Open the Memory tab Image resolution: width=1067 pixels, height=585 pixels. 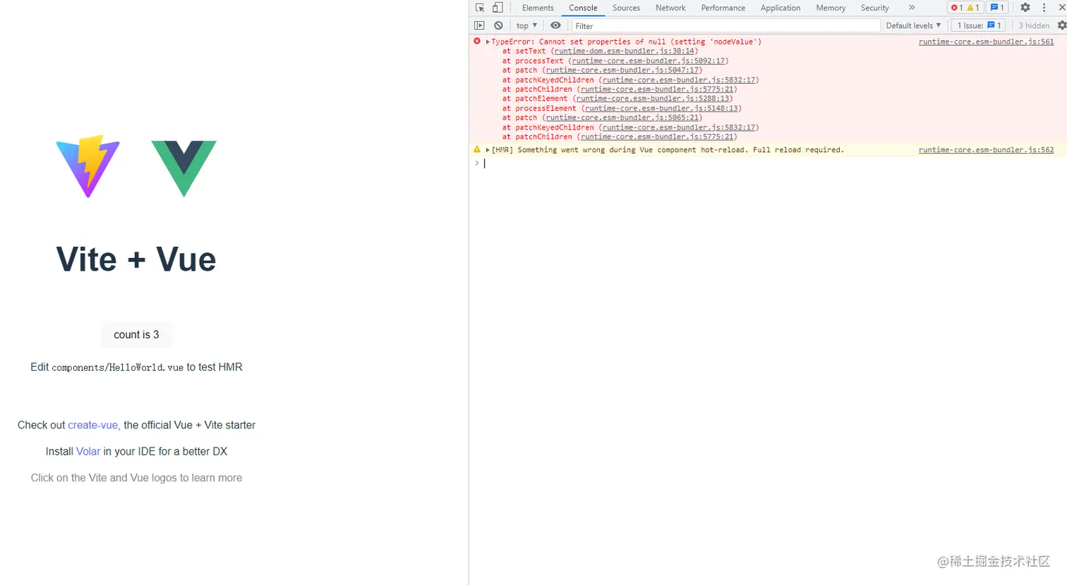831,8
